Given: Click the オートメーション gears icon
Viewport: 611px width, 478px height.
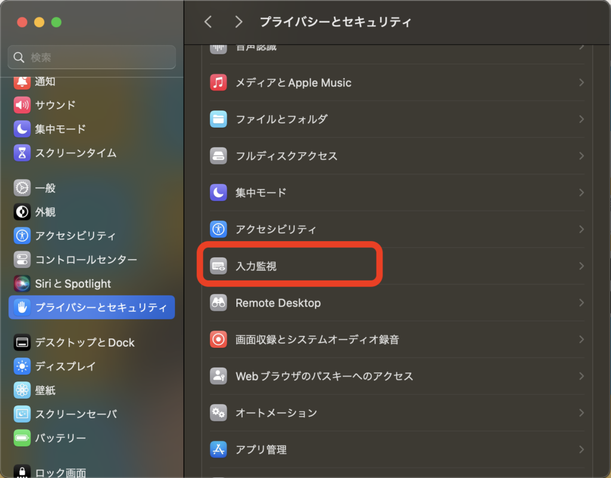Looking at the screenshot, I should pyautogui.click(x=218, y=412).
